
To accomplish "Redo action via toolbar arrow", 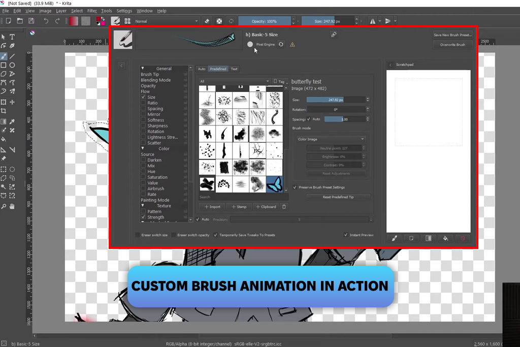I will click(x=57, y=21).
